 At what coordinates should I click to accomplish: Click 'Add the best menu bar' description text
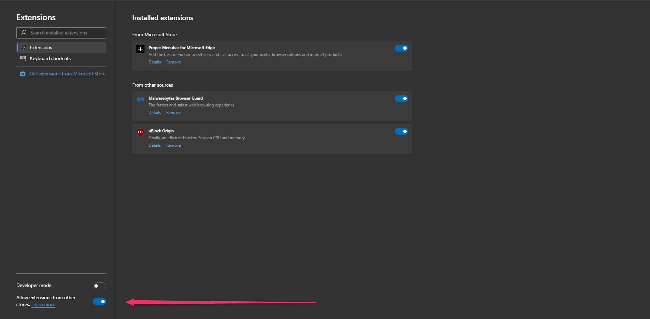[245, 55]
